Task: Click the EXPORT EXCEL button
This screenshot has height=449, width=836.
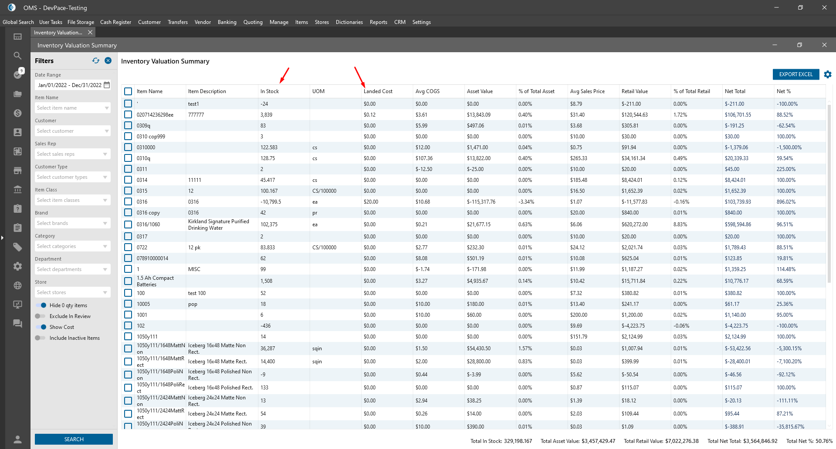Action: pos(795,74)
